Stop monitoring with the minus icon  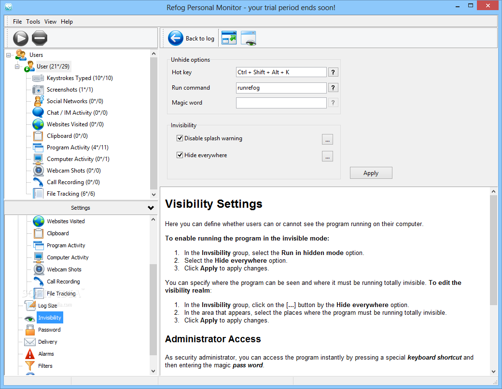click(x=40, y=39)
